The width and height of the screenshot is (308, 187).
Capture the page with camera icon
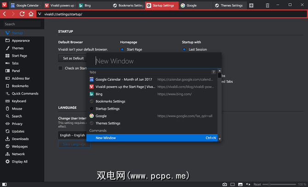225,184
